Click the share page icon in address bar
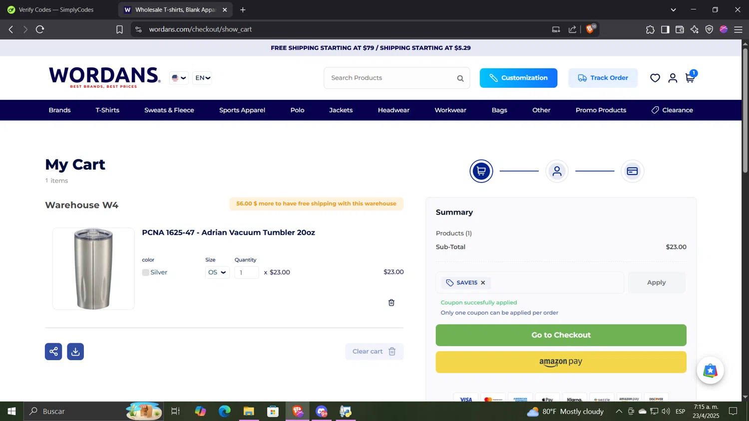749x421 pixels. click(572, 29)
